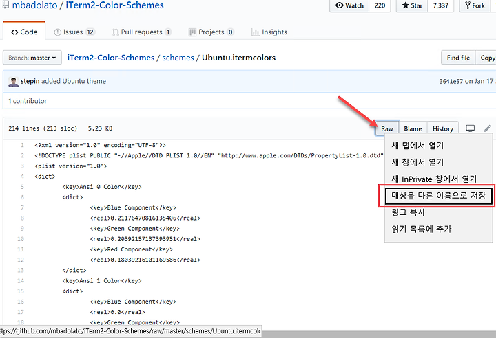496x338 pixels.
Task: Click the pencil edit file icon
Action: [x=488, y=128]
